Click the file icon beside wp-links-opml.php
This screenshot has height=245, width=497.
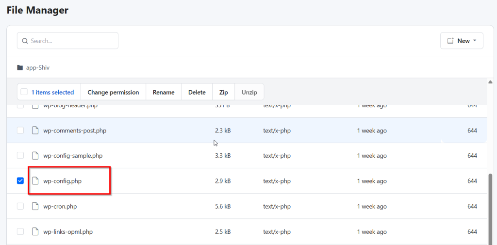(35, 231)
